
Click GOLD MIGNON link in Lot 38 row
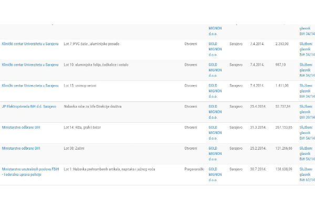coord(215,154)
